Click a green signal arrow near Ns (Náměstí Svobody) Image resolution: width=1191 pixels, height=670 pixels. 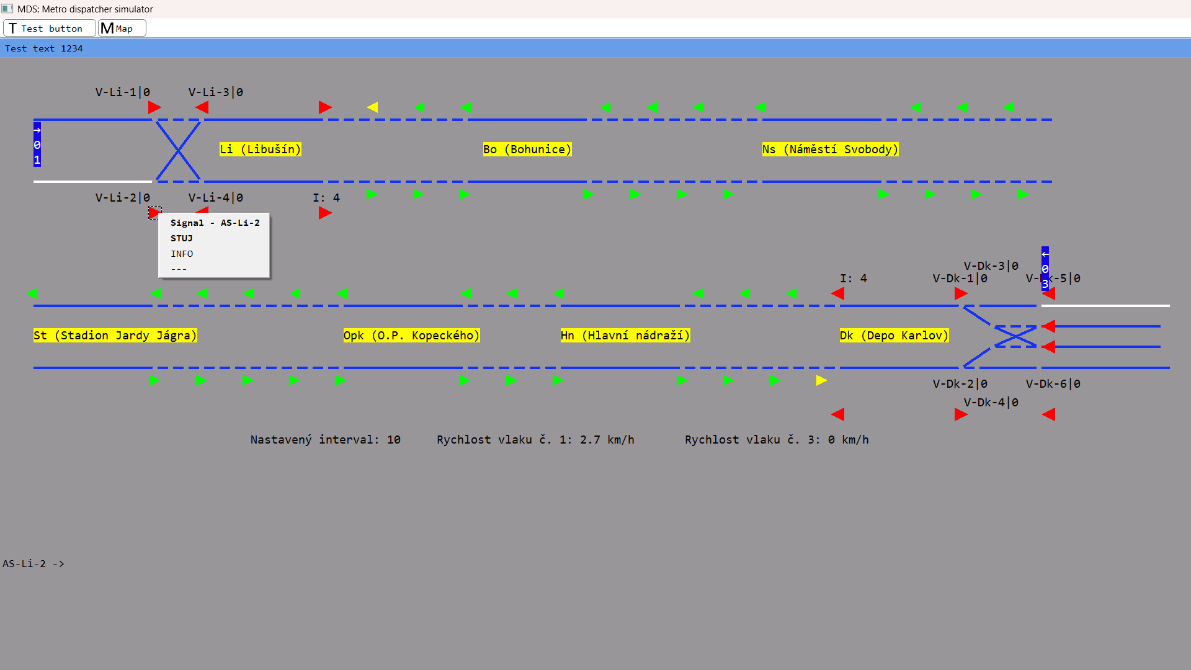tap(761, 107)
